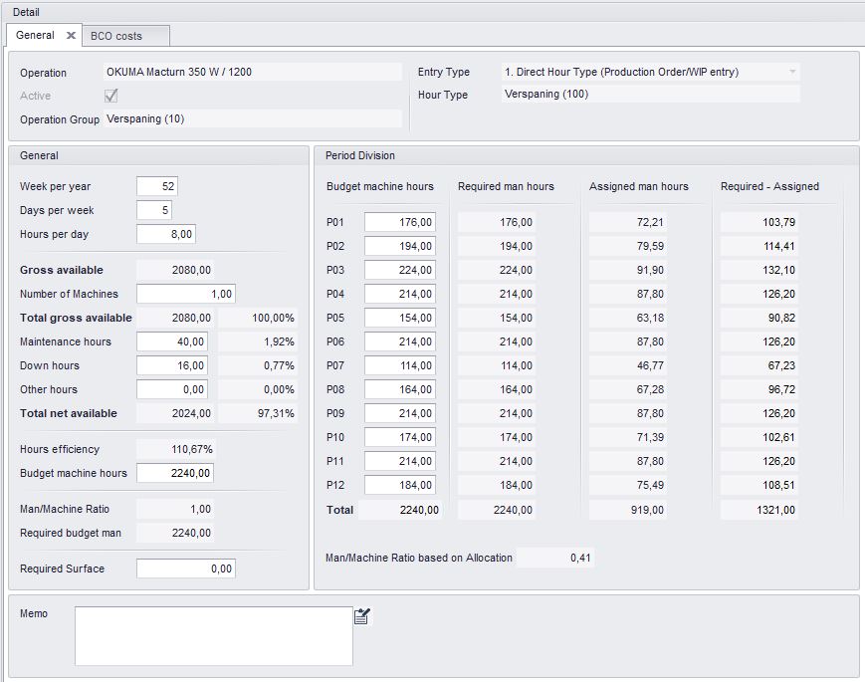Screen dimensions: 865x682
Task: Select Total net available value 2024,00
Action: click(x=175, y=413)
